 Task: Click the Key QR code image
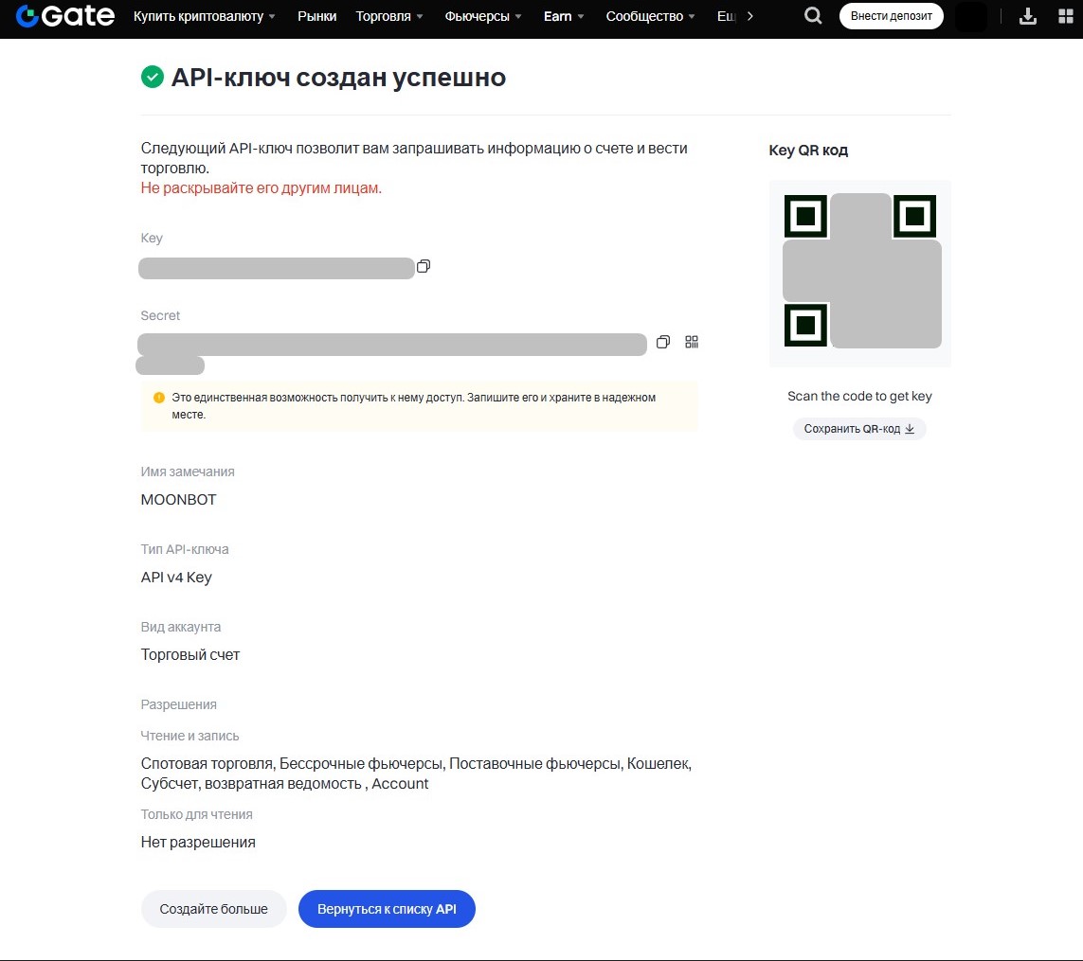[860, 272]
